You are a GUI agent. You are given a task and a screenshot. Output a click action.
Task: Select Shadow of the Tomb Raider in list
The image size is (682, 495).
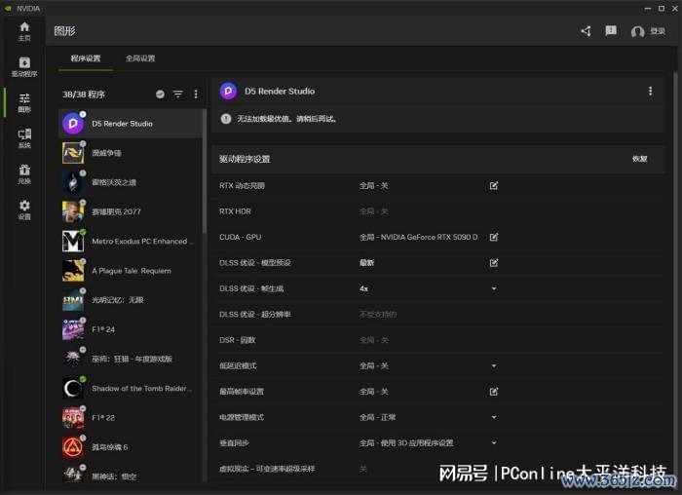point(130,388)
